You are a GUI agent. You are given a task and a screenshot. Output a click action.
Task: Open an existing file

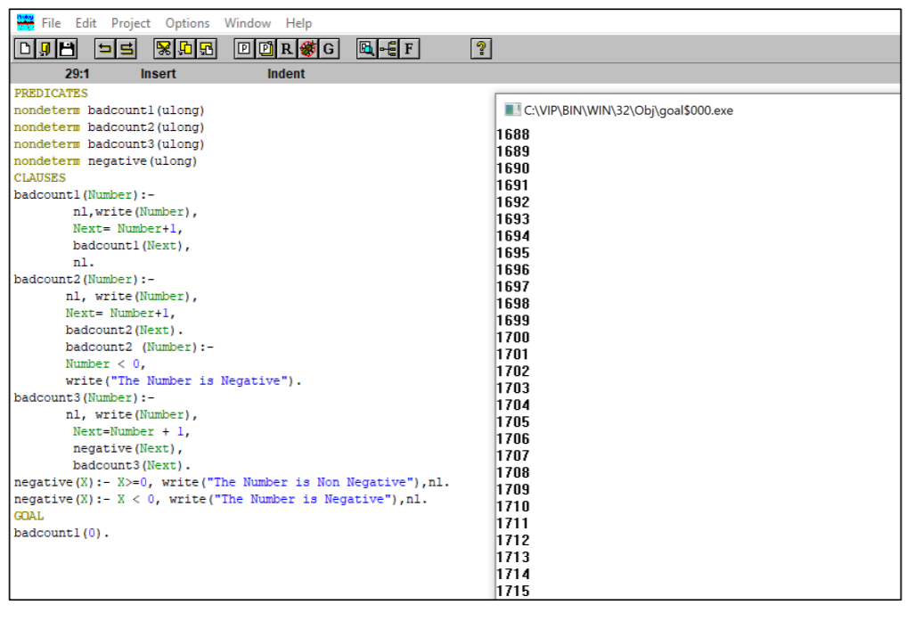coord(45,48)
